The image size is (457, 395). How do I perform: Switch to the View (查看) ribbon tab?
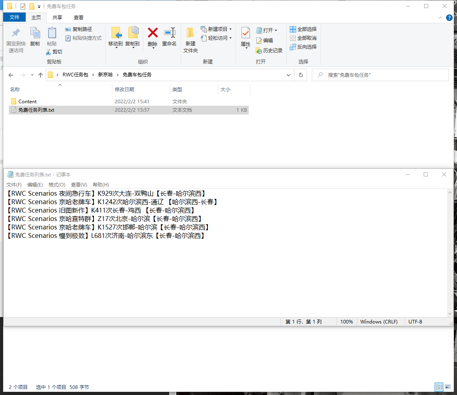pos(78,18)
